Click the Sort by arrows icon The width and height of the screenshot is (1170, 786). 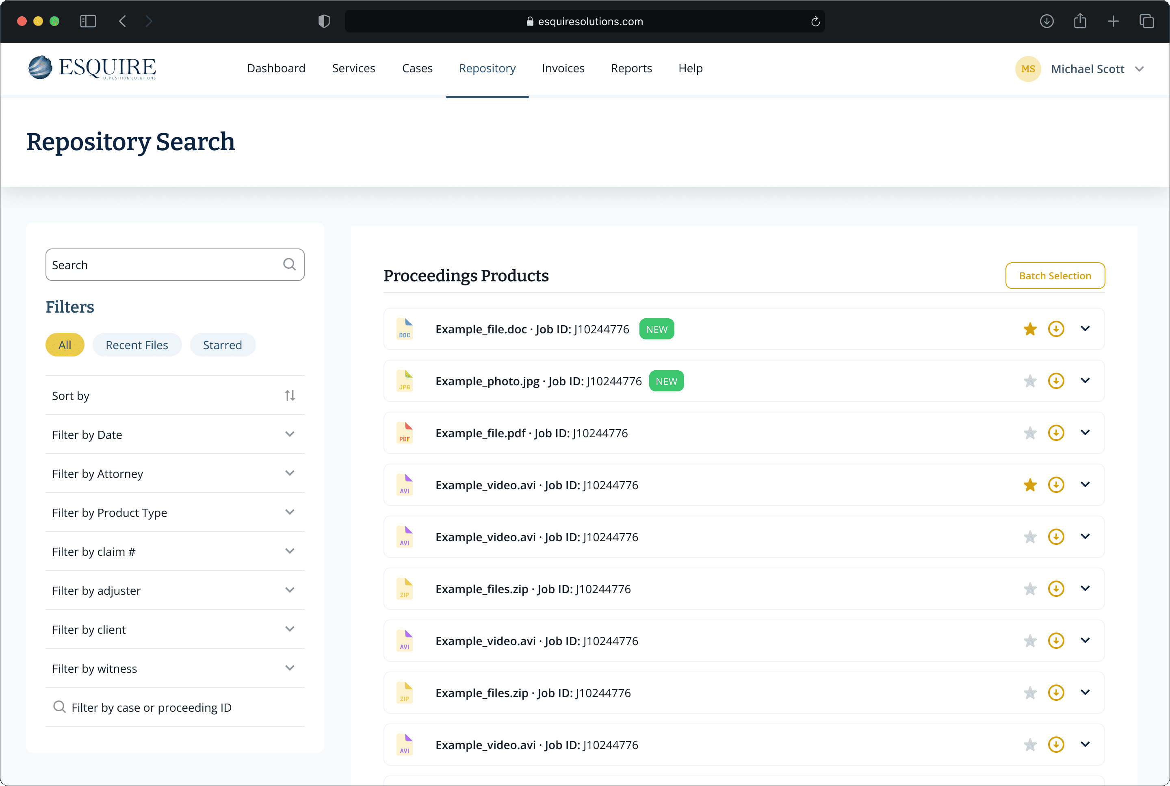coord(290,395)
